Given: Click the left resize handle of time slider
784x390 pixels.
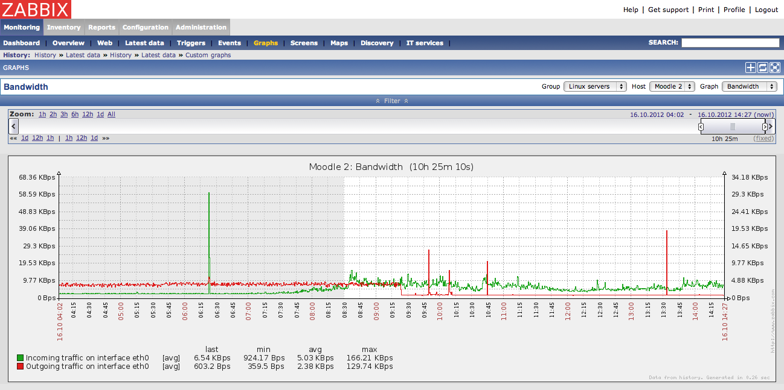Looking at the screenshot, I should click(x=701, y=127).
